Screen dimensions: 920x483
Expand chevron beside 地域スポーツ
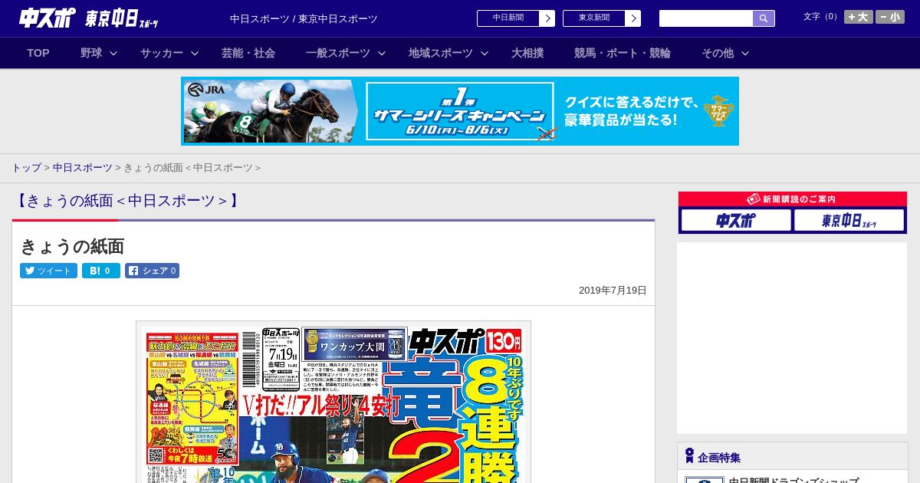pyautogui.click(x=485, y=53)
